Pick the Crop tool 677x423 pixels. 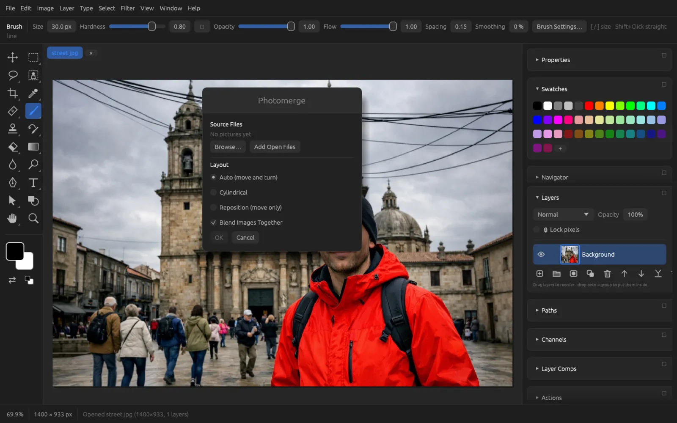point(13,93)
